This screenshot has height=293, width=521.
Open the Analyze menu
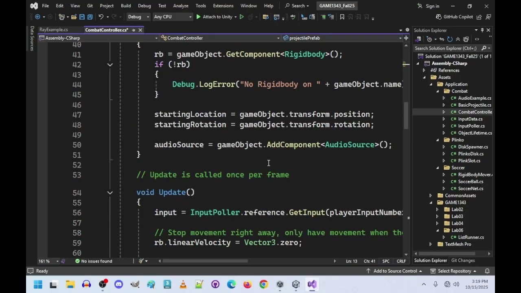point(181,6)
